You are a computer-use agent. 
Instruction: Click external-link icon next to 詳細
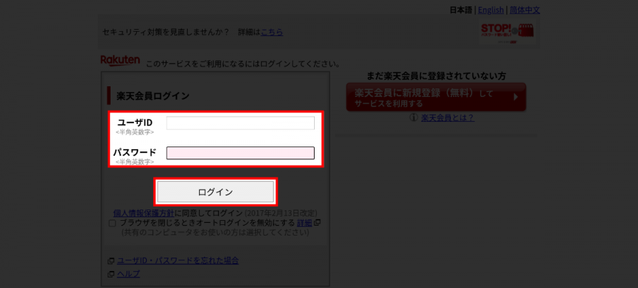318,223
